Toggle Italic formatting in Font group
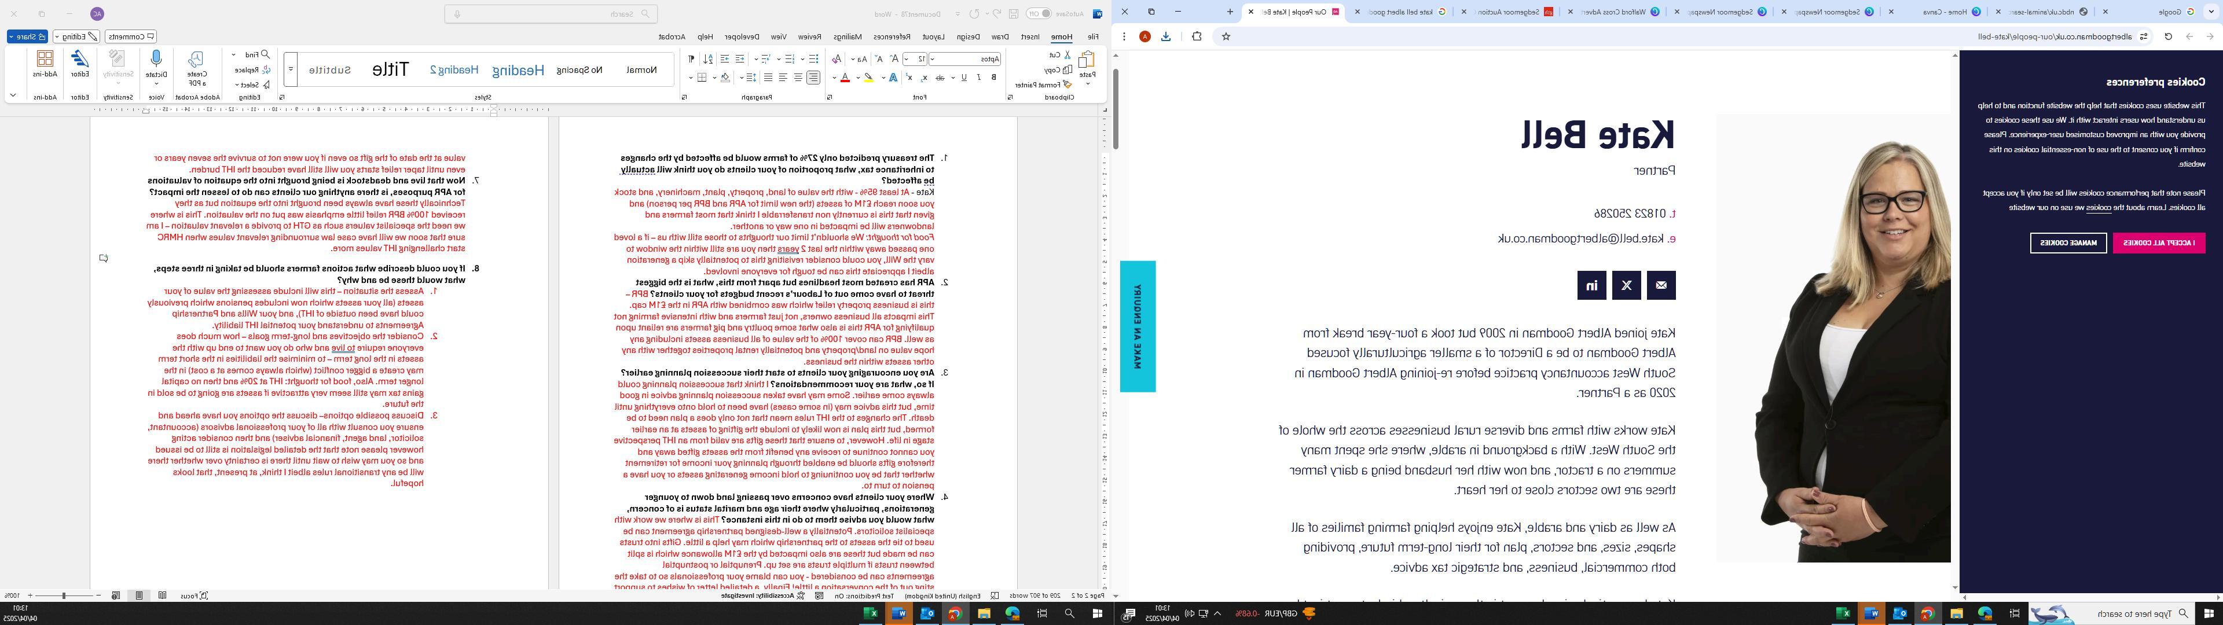Screen dimensions: 2223x625 coord(978,78)
